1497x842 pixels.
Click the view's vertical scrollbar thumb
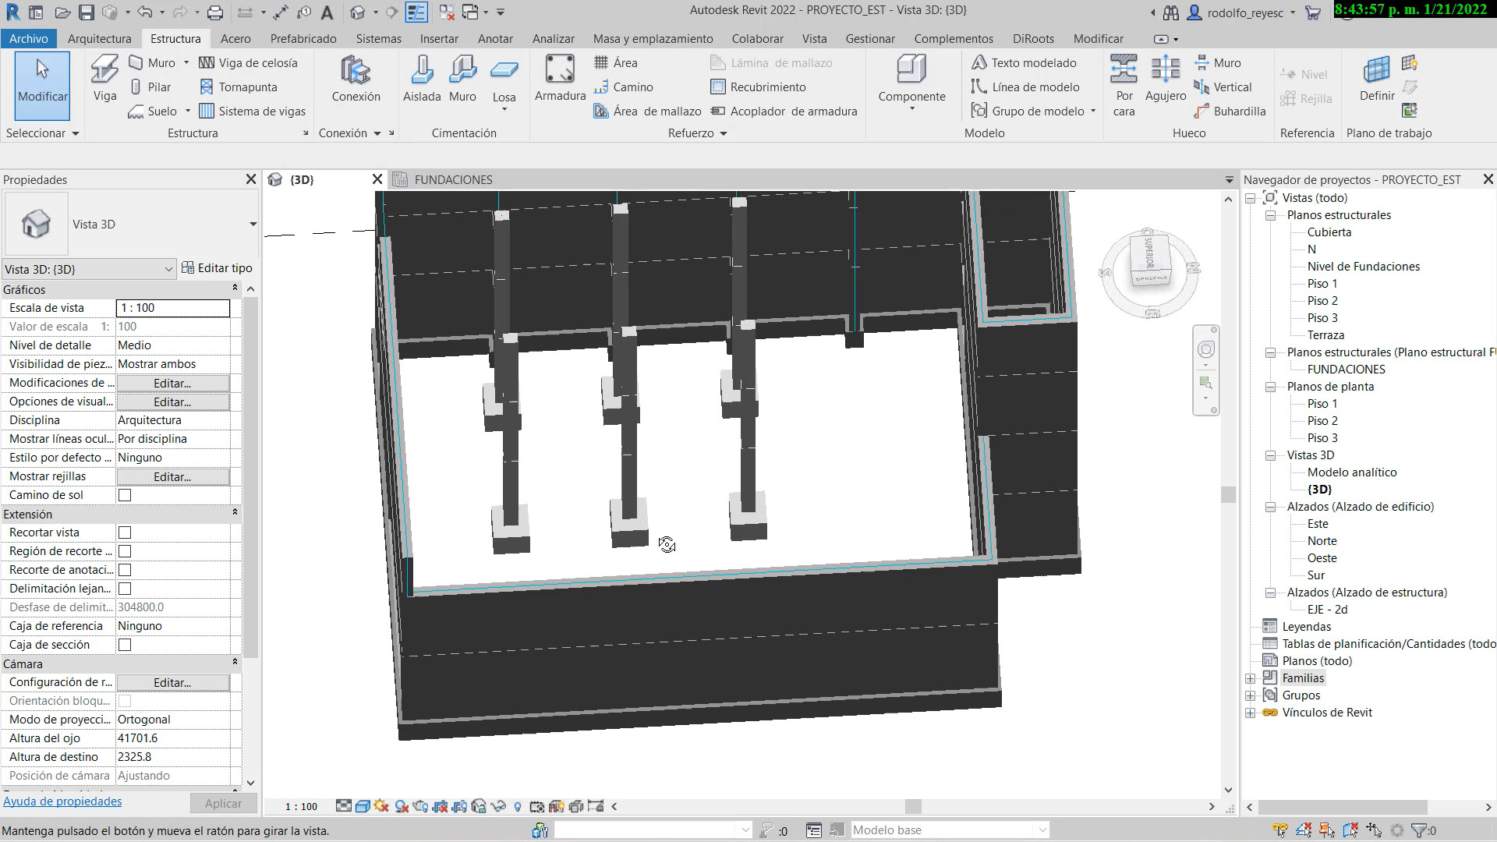point(1229,494)
